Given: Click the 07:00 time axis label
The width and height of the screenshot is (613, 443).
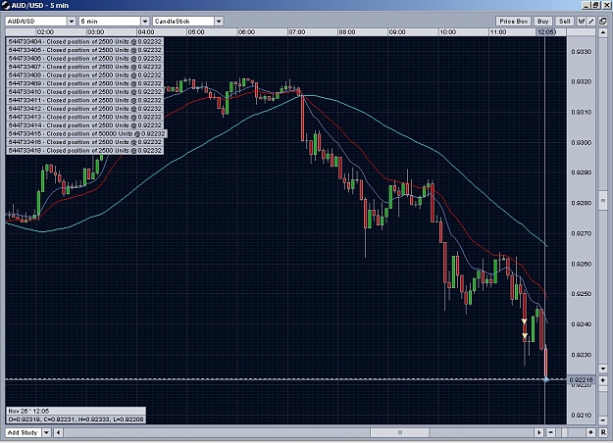Looking at the screenshot, I should [297, 32].
